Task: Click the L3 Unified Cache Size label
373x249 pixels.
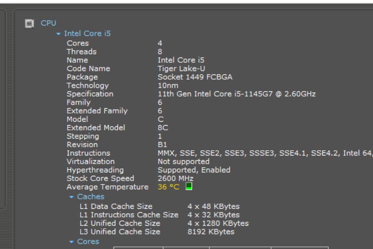Action: click(120, 232)
